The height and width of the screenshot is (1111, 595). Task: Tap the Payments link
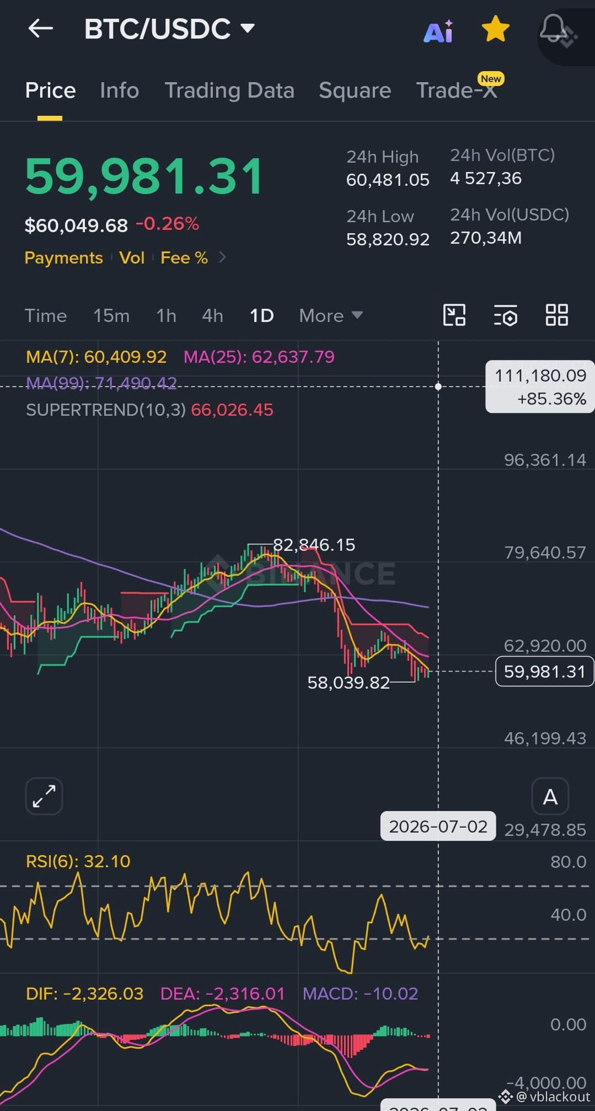64,258
